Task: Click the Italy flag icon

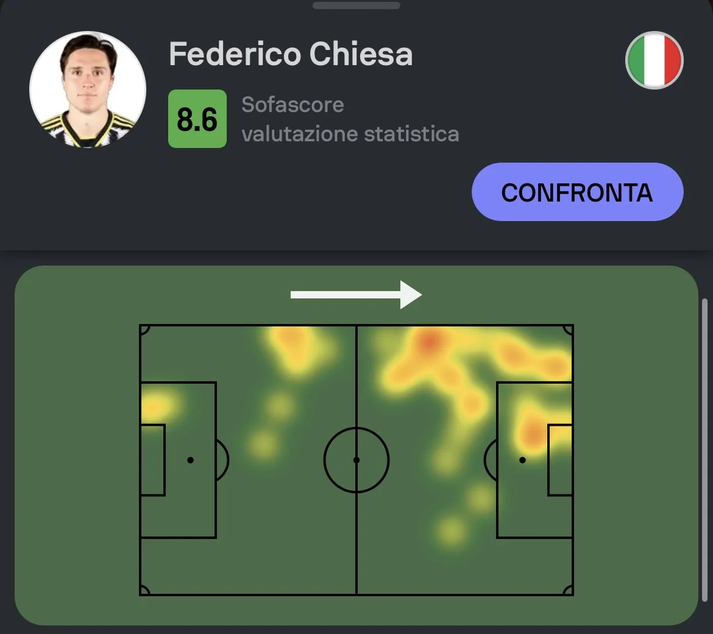Action: (x=654, y=61)
